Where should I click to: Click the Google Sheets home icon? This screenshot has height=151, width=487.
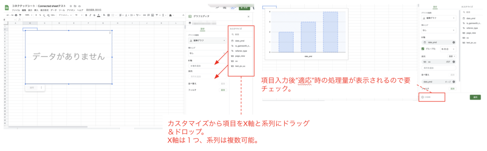tap(7, 8)
